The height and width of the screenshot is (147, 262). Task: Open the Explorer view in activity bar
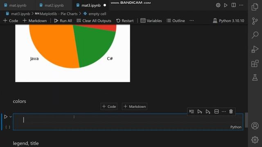[x=255, y=7]
